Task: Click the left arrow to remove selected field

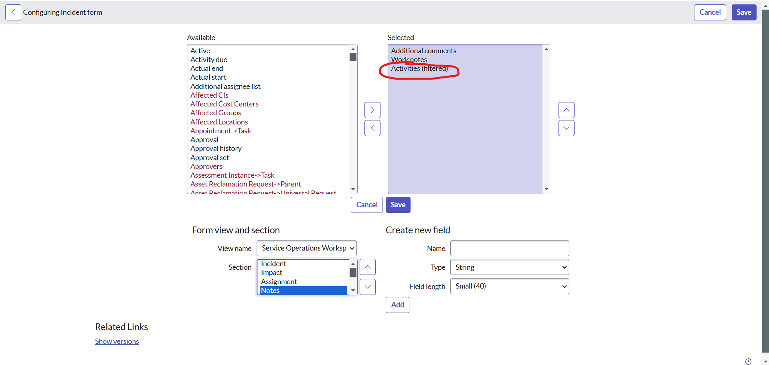Action: (x=372, y=128)
